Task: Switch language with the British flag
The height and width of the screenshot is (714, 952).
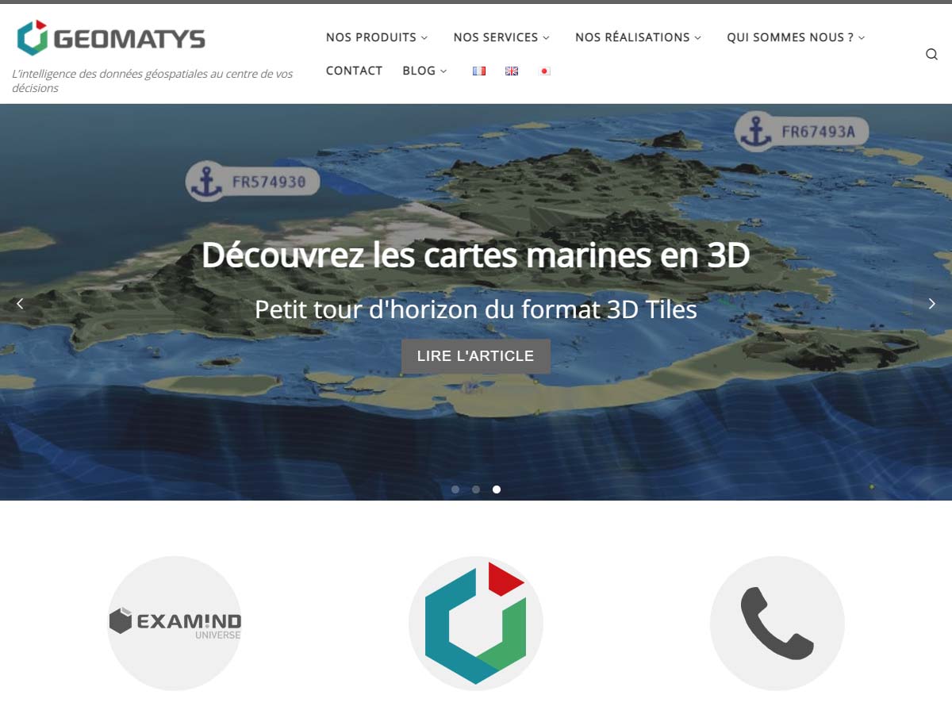Action: (x=512, y=71)
